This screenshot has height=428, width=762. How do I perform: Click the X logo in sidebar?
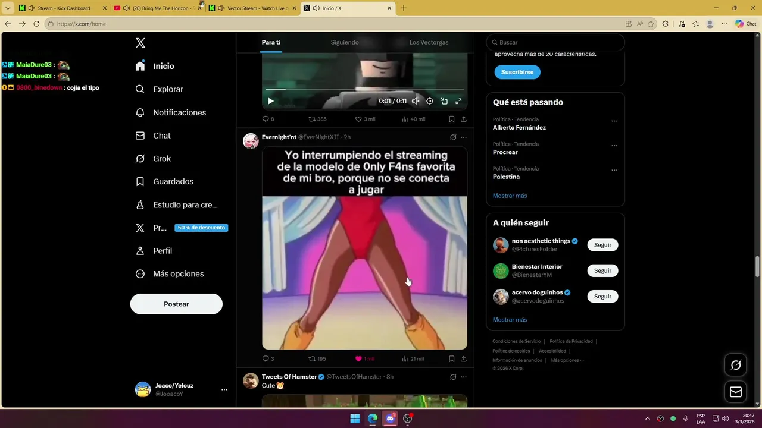(x=140, y=43)
